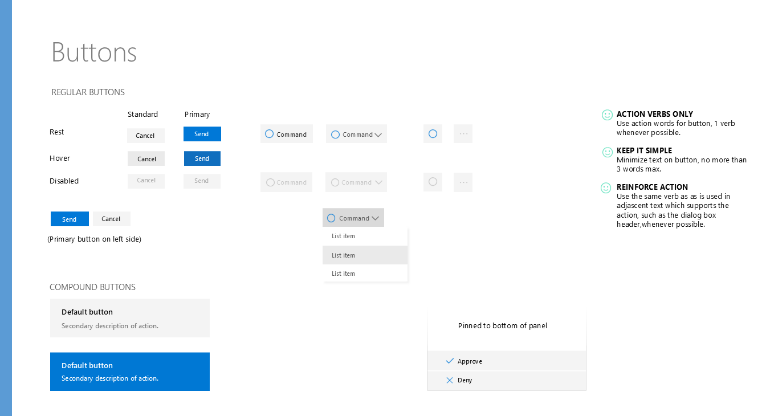
Task: Click the rest-state ellipsis more button
Action: (463, 134)
